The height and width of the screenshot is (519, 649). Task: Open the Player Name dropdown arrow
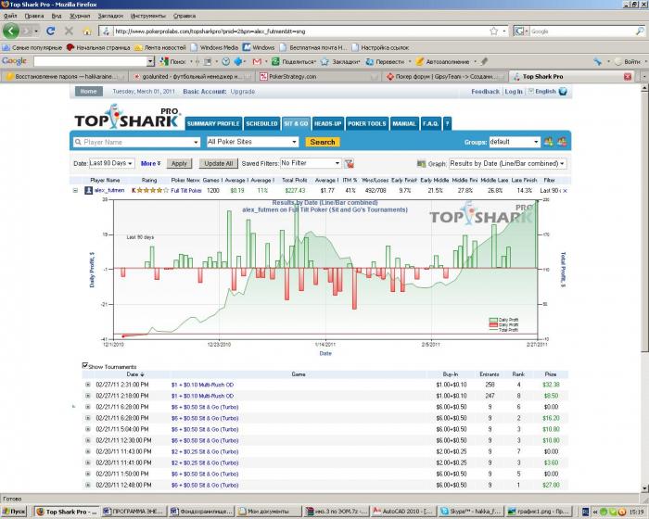point(196,143)
